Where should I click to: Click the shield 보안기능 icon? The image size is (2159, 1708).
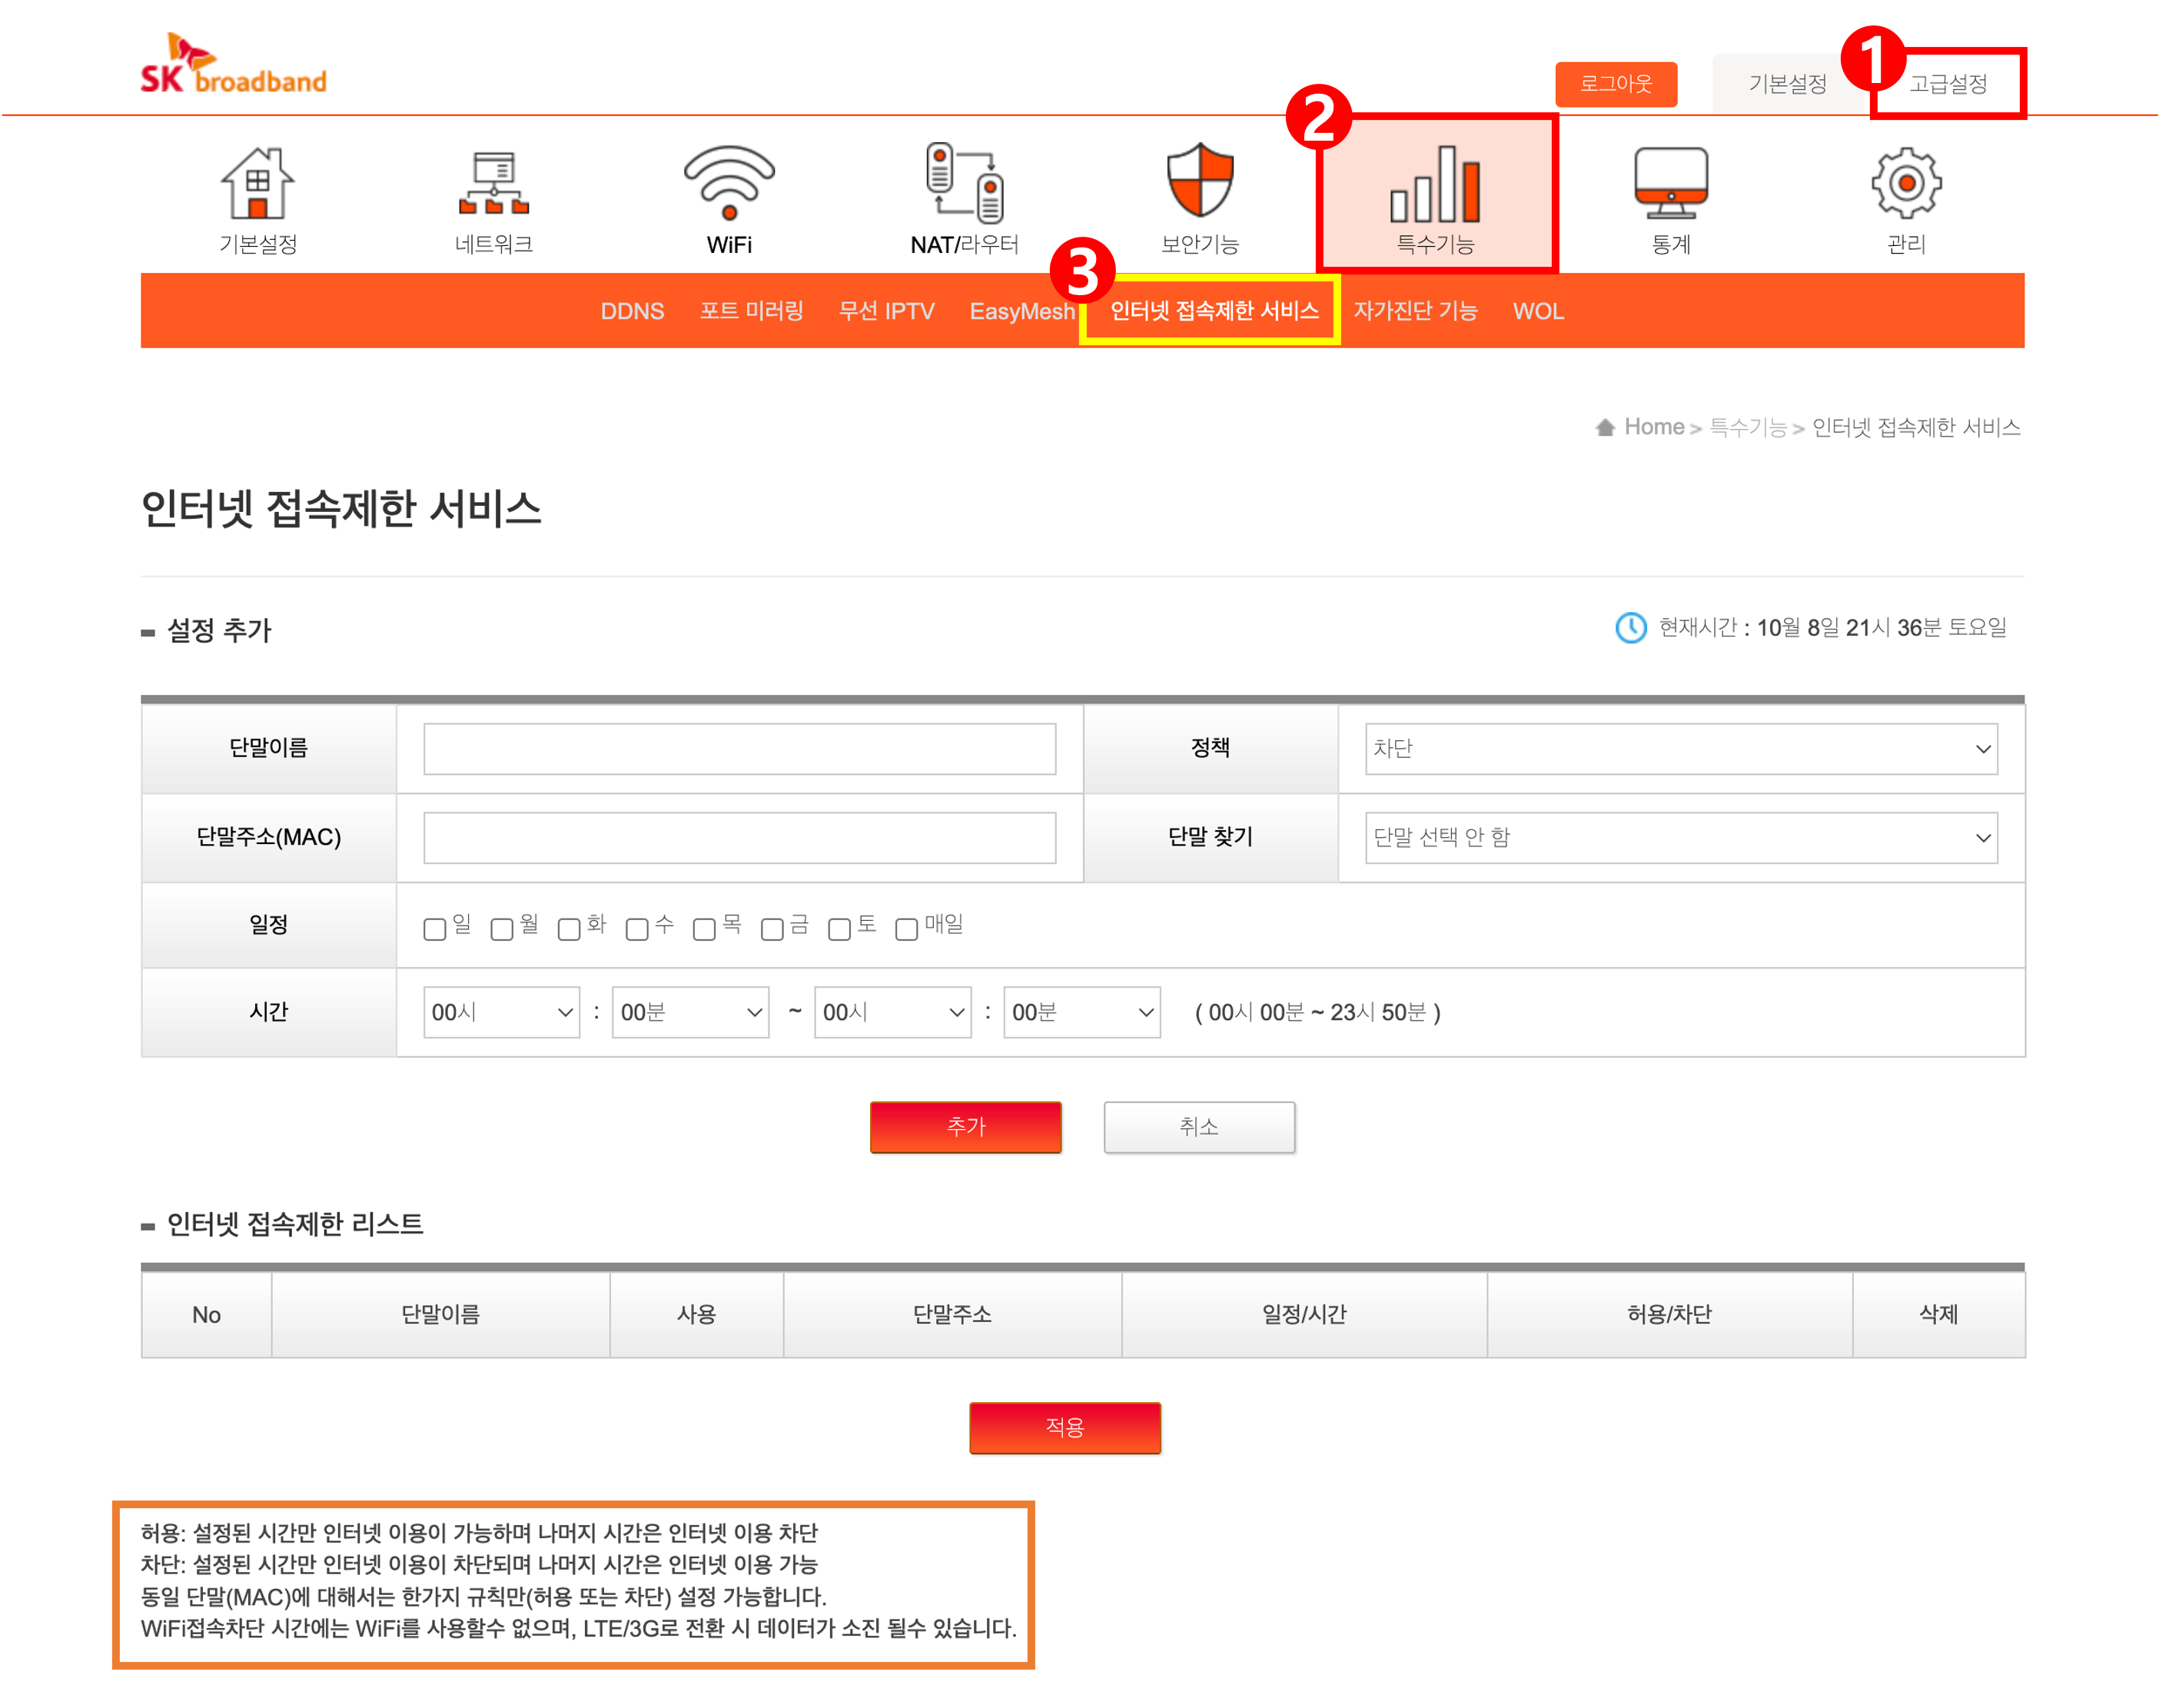click(1200, 181)
